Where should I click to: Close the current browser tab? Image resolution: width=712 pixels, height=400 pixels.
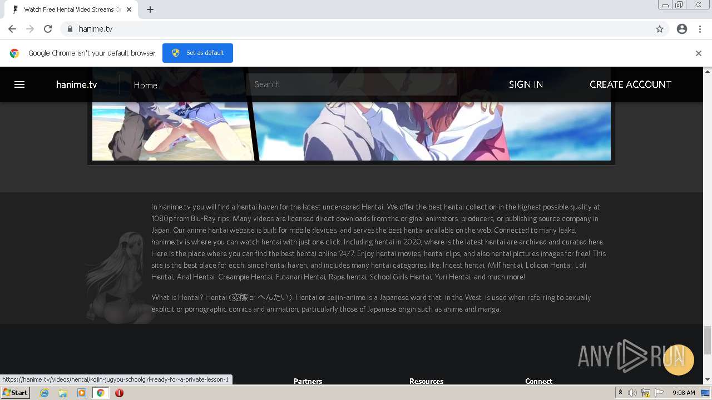tap(129, 9)
